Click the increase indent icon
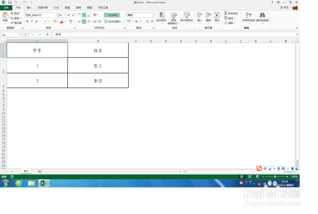The height and width of the screenshot is (214, 318). [100, 21]
